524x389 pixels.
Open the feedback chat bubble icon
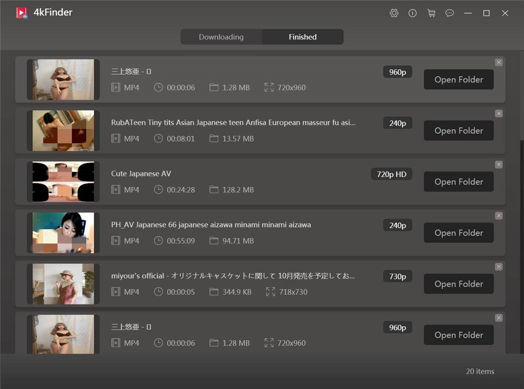point(450,13)
